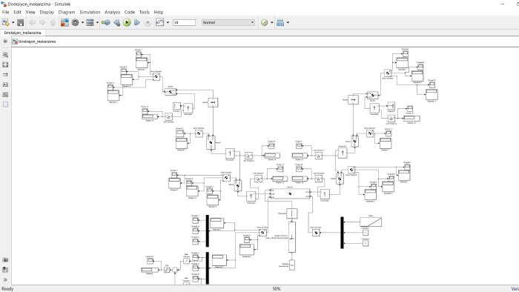
Task: Select the wide central body block
Action: [290, 193]
